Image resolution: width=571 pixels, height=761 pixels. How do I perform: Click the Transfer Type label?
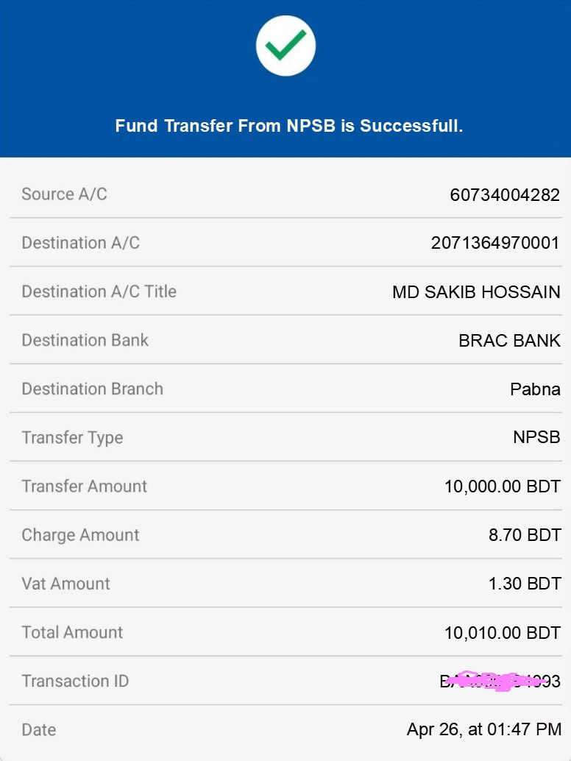(72, 438)
